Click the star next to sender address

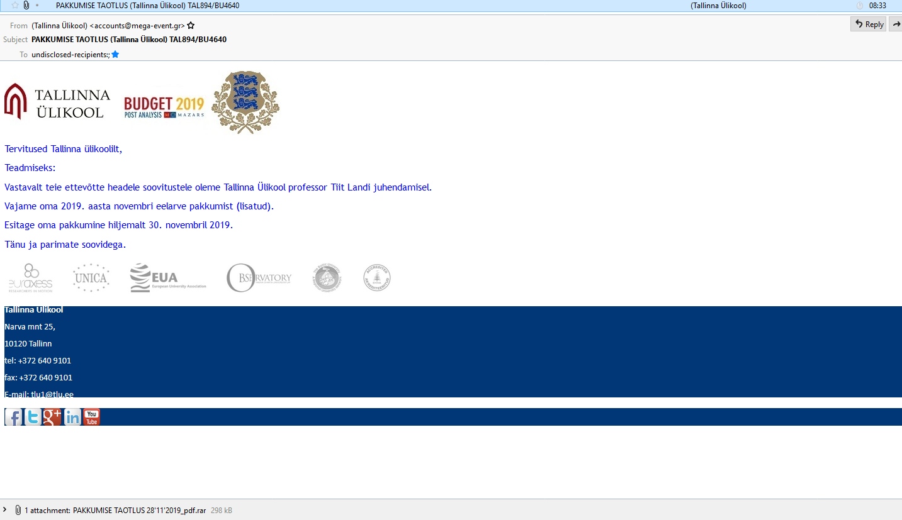[191, 26]
